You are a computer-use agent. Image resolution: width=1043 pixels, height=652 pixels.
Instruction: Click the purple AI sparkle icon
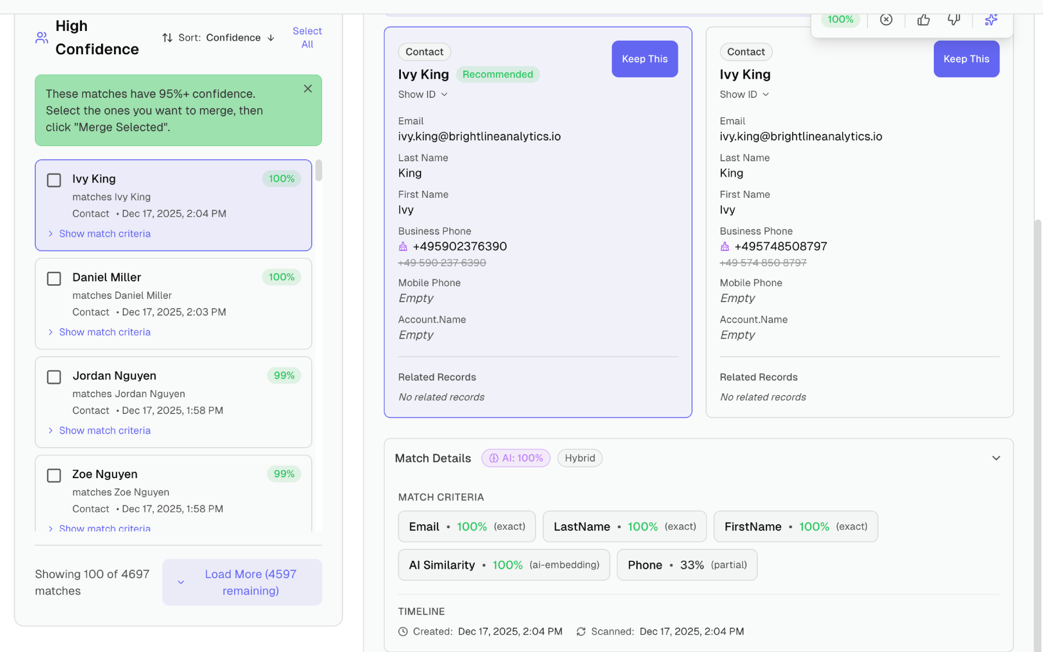pos(990,20)
